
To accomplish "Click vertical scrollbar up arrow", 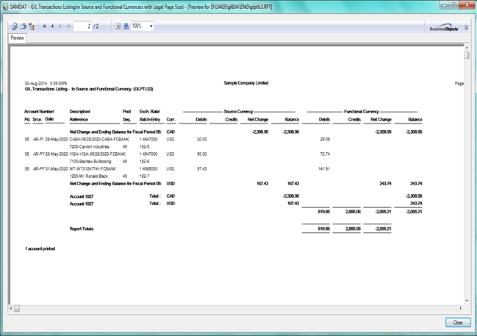I will click(x=467, y=48).
